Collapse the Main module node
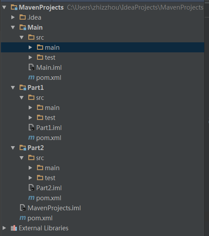 pos(13,27)
